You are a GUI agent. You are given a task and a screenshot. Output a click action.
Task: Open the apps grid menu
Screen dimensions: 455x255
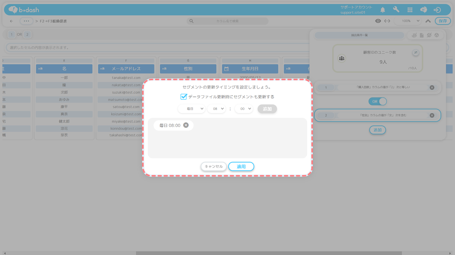tap(410, 10)
